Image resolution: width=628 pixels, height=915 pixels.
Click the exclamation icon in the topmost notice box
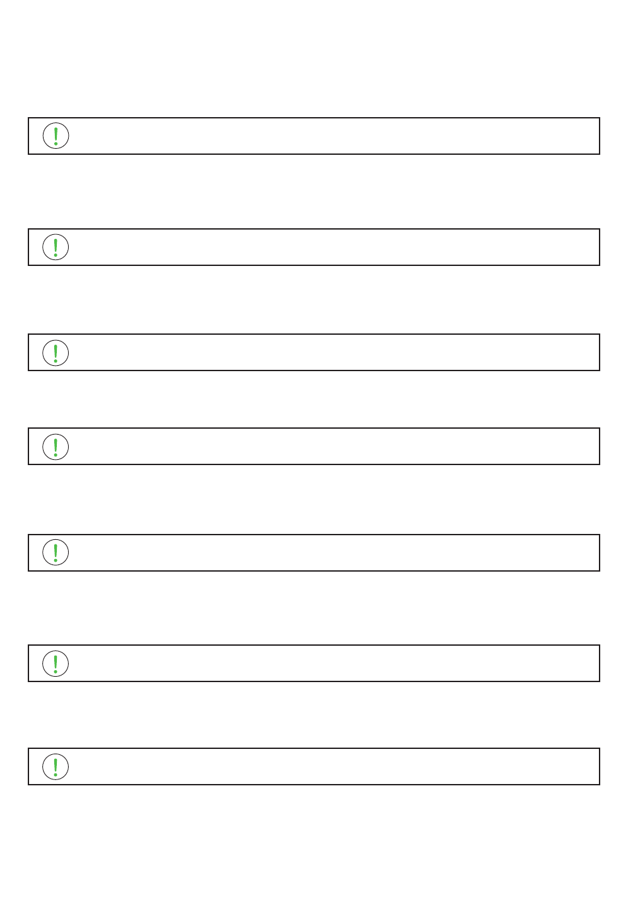[56, 136]
